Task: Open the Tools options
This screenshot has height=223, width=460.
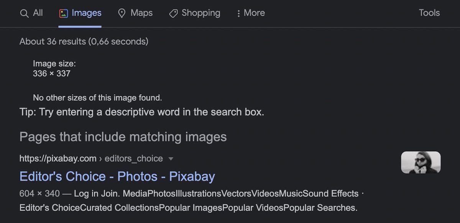Action: coord(429,13)
